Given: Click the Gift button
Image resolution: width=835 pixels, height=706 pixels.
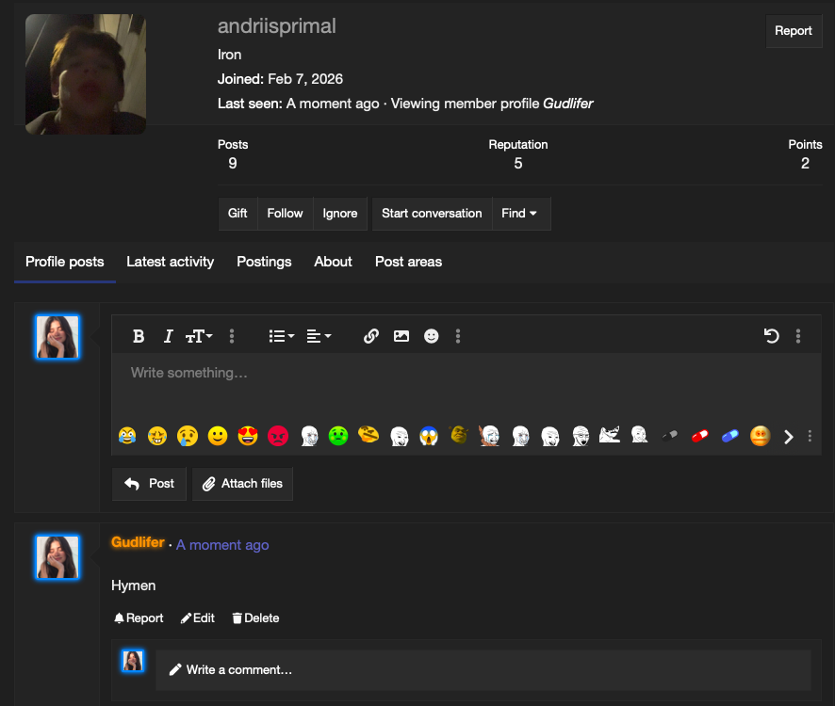Looking at the screenshot, I should (237, 214).
